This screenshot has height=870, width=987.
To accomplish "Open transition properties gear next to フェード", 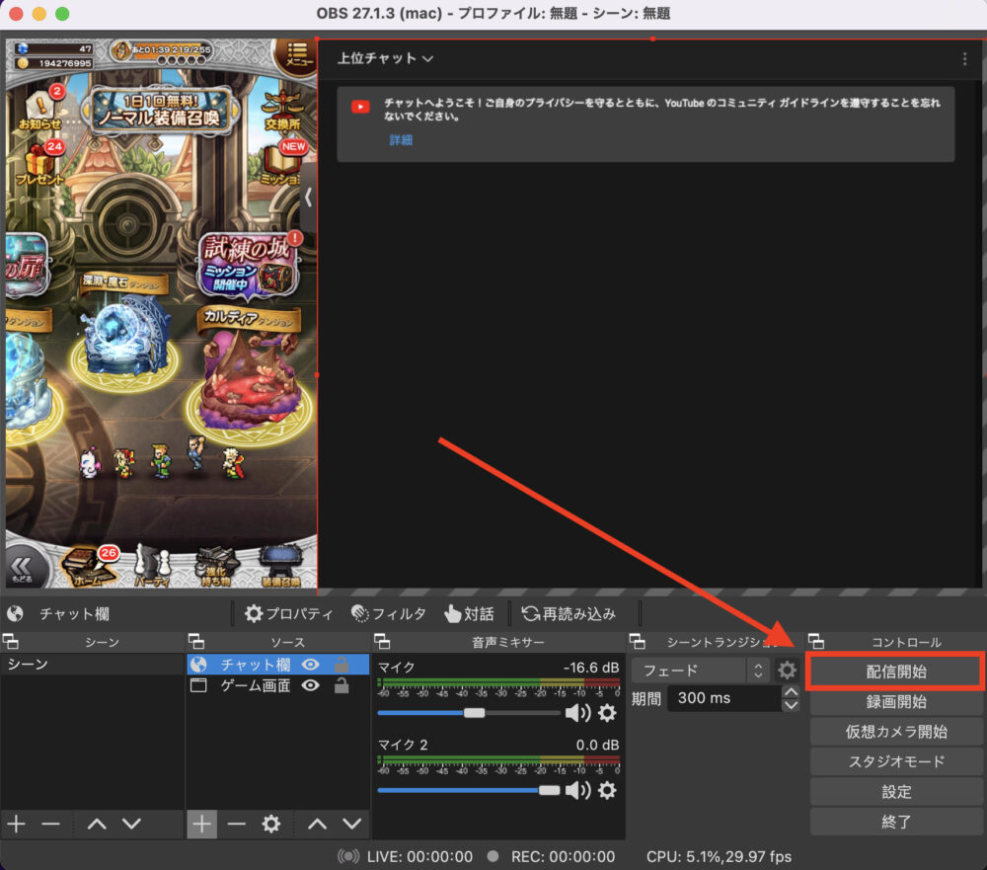I will click(787, 671).
